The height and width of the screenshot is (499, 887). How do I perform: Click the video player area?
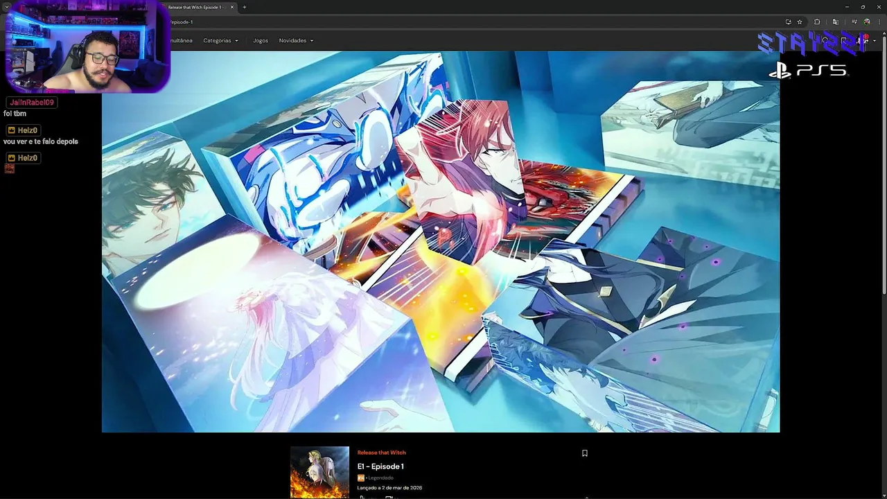tap(441, 241)
